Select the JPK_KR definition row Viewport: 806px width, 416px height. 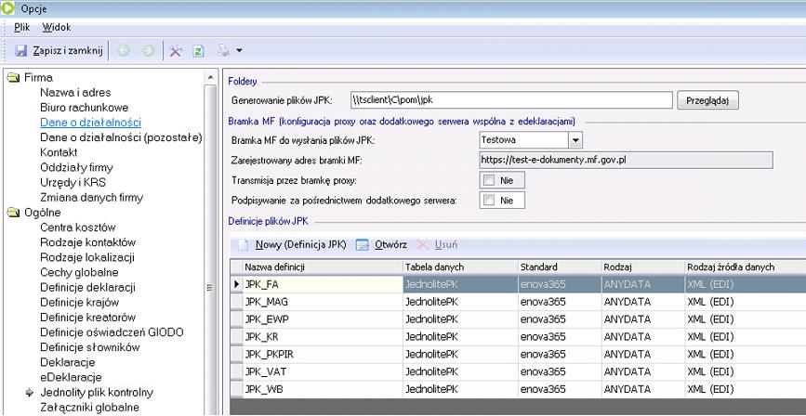point(518,337)
